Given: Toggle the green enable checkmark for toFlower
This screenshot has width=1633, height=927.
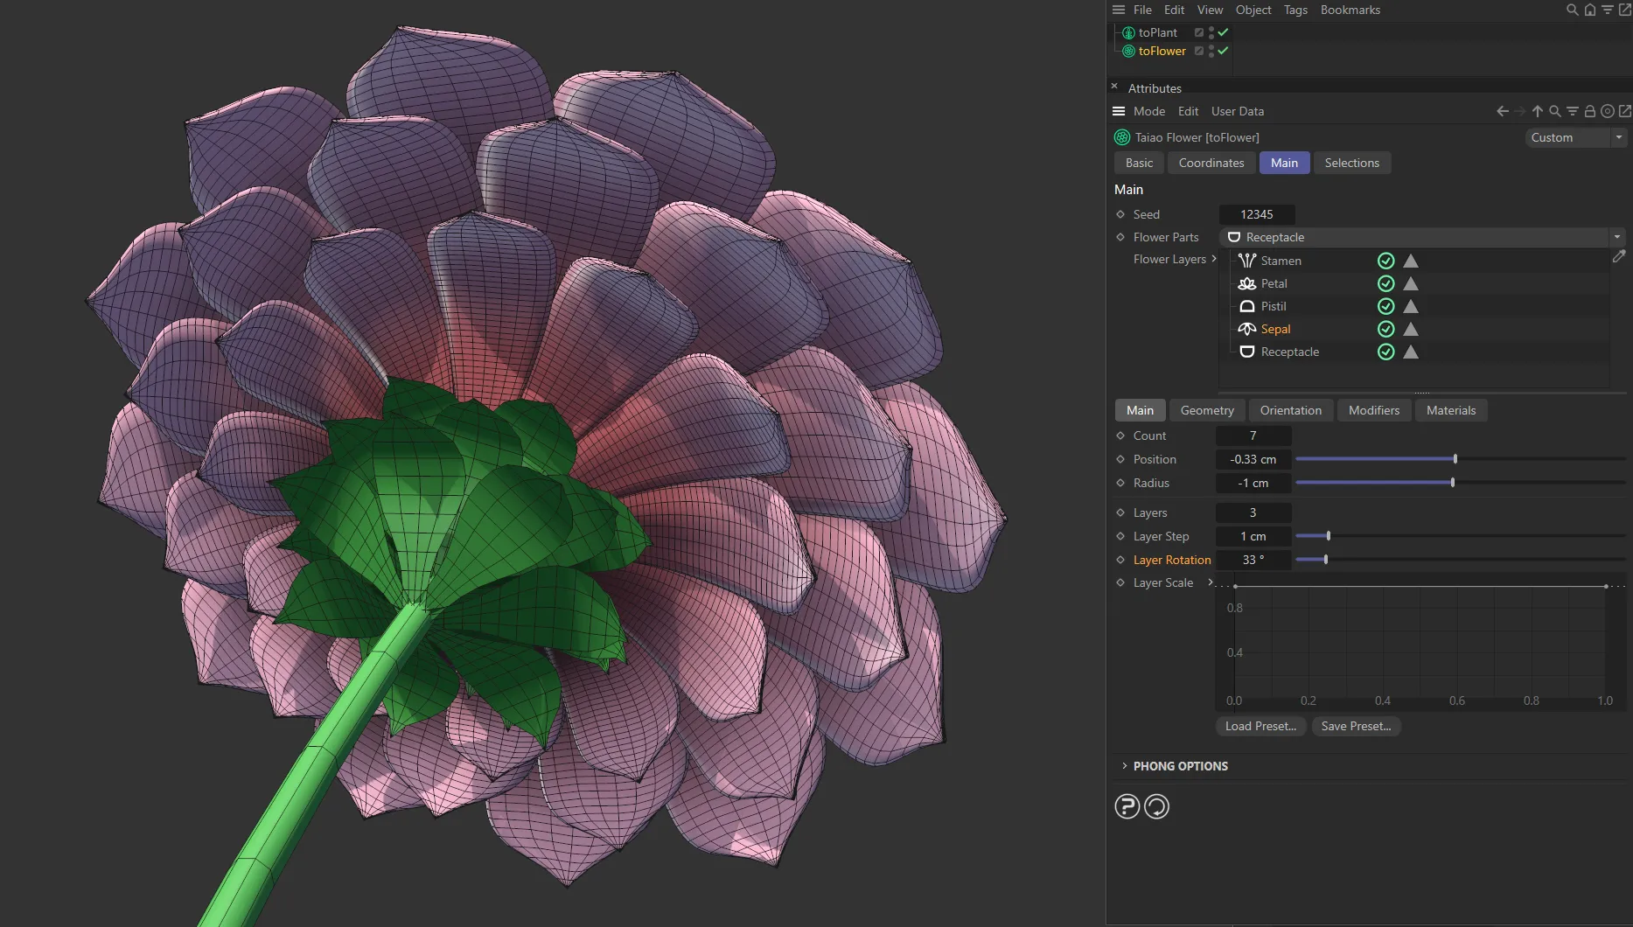Looking at the screenshot, I should click(1222, 51).
